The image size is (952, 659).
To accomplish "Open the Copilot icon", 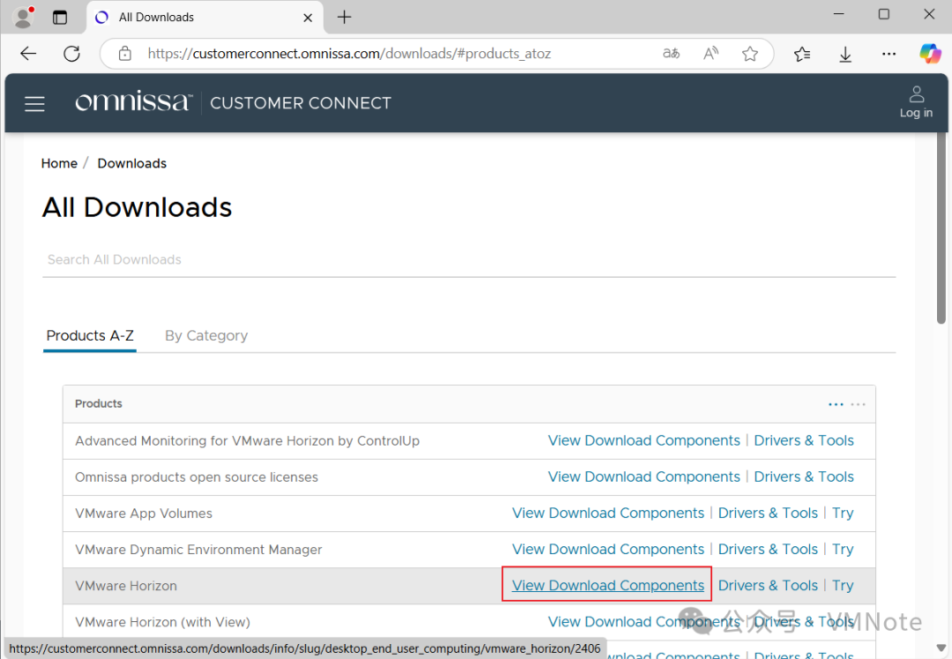I will pos(930,54).
